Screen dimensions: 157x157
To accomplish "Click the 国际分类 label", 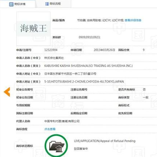I will pyautogui.click(x=124, y=50).
